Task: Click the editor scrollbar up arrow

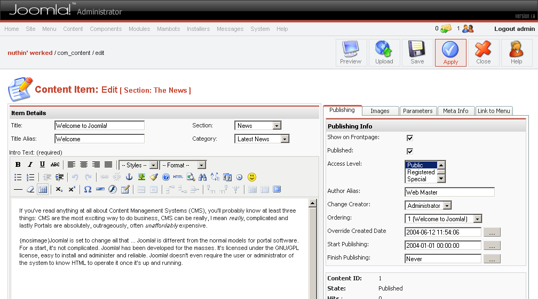Action: point(312,203)
